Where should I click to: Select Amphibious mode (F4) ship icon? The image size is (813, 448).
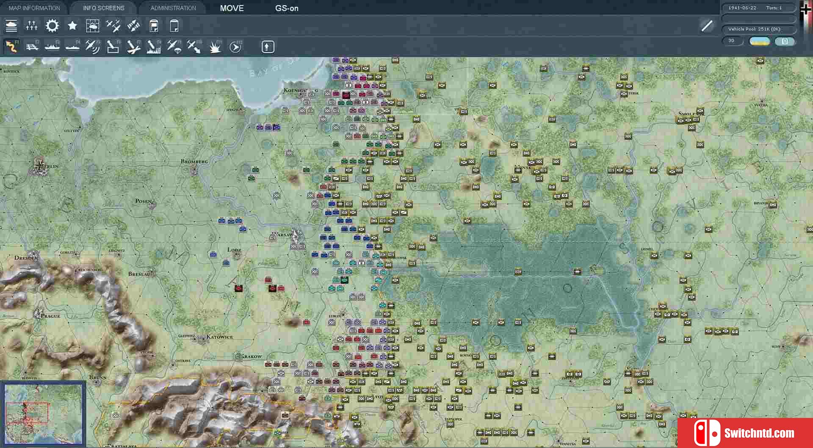pos(72,47)
